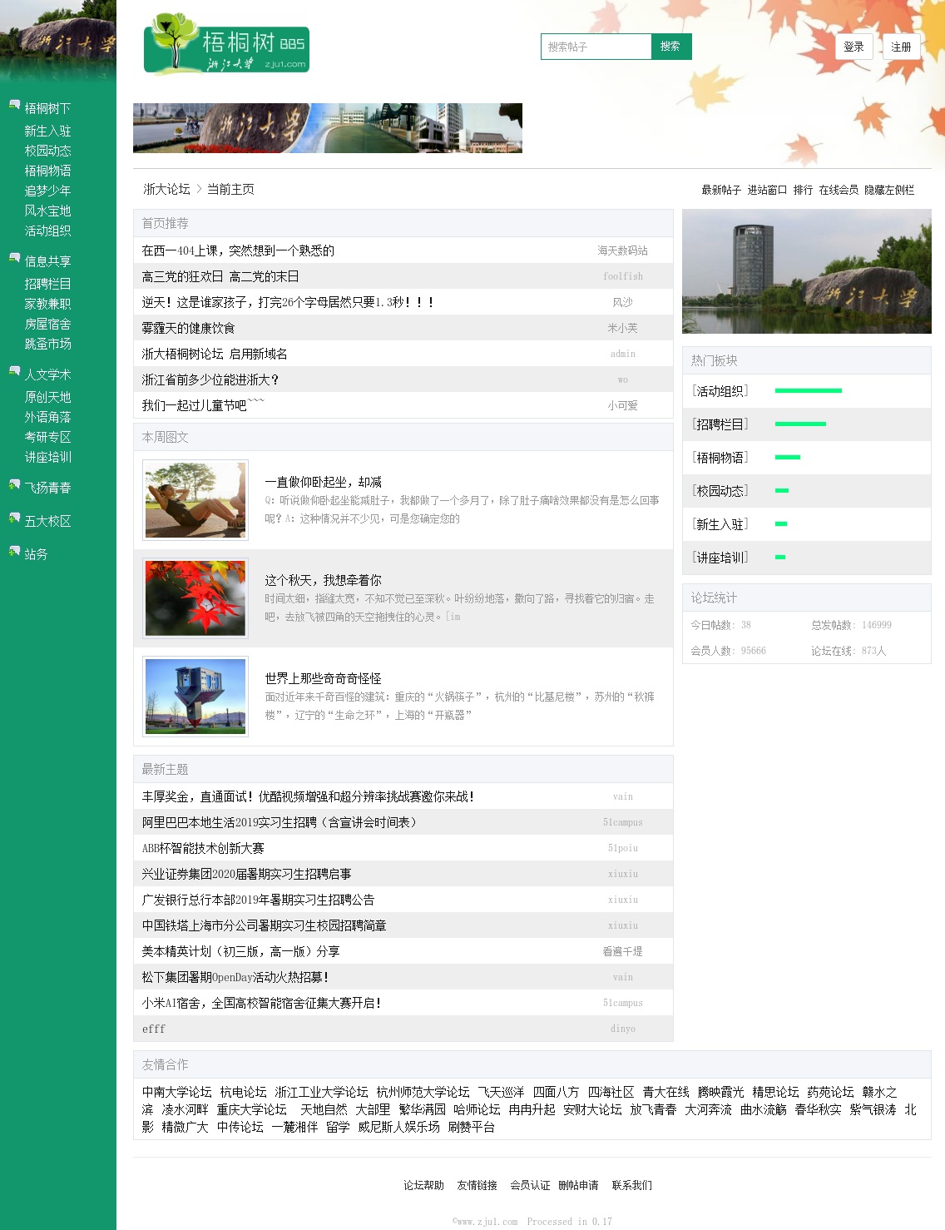Expand the 五大校区 sidebar section
Viewport: 945px width, 1230px height.
coord(47,521)
